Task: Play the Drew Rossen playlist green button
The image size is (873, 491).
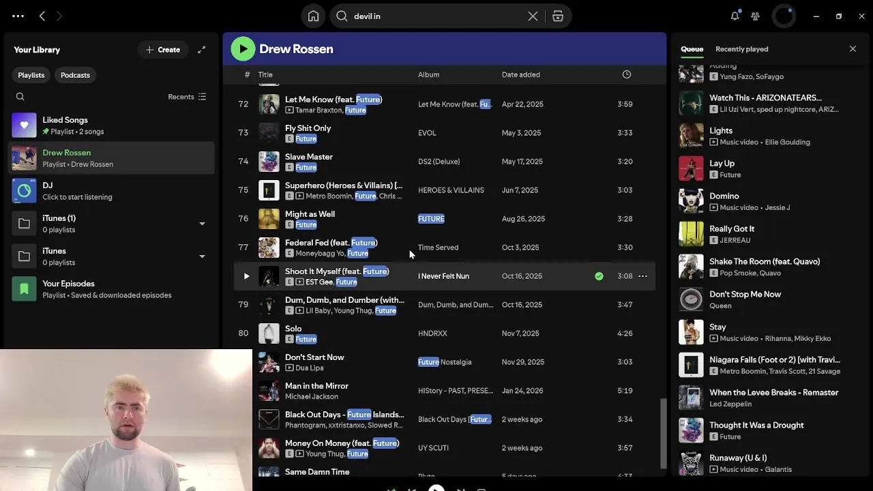Action: pos(243,49)
